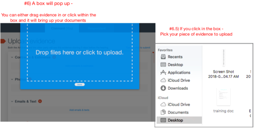Click iCloud Drive icon under iCloud section

163,104
